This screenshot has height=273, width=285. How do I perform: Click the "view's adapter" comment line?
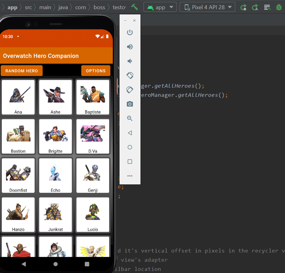144,260
